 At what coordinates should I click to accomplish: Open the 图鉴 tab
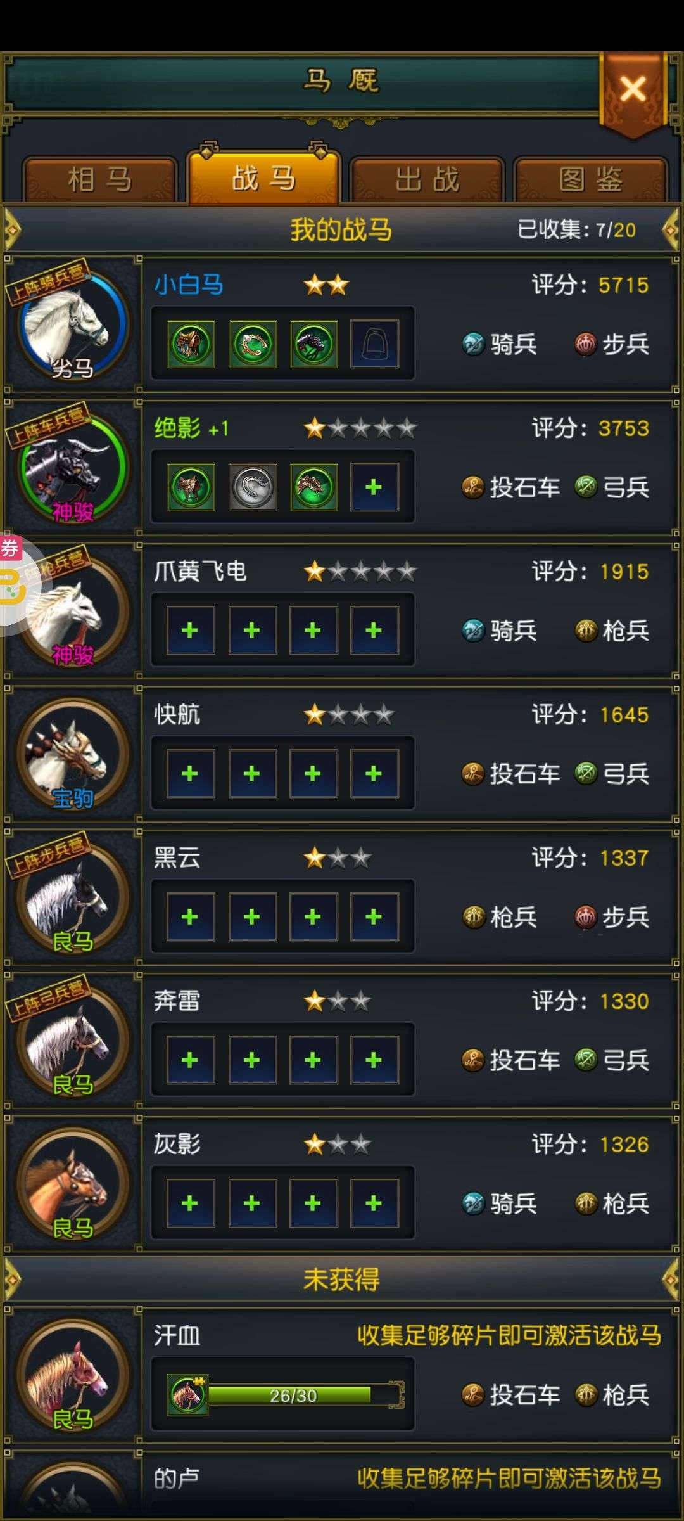click(x=590, y=179)
